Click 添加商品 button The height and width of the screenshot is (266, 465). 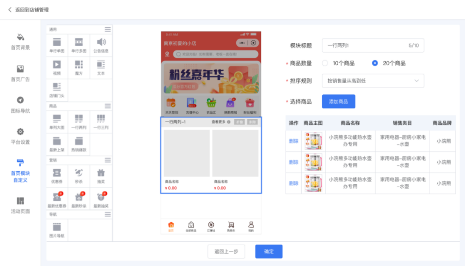click(338, 102)
